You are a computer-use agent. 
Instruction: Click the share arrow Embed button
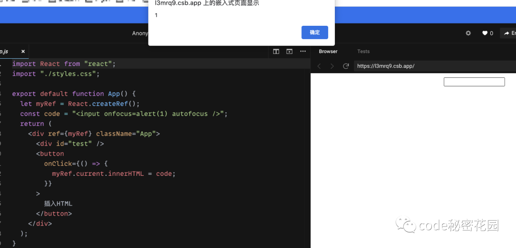(508, 33)
